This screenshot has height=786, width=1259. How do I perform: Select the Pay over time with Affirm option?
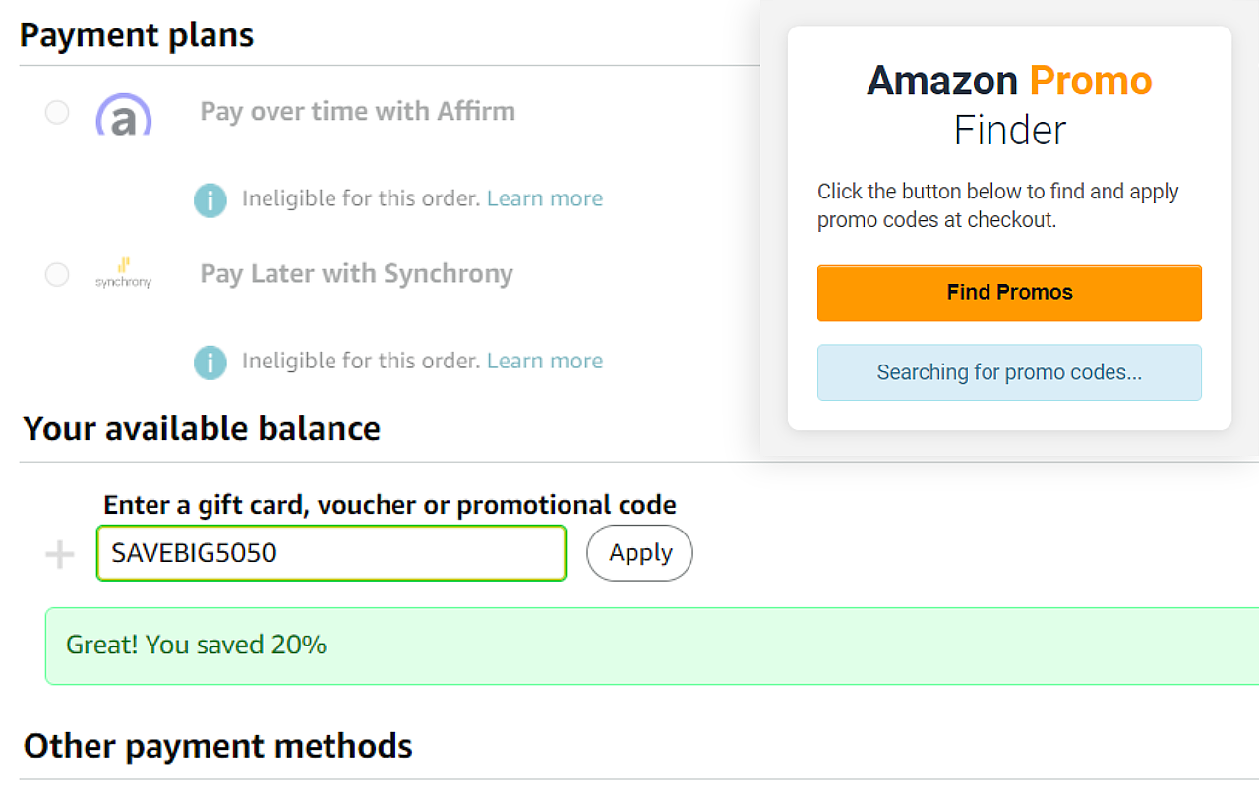[x=358, y=111]
